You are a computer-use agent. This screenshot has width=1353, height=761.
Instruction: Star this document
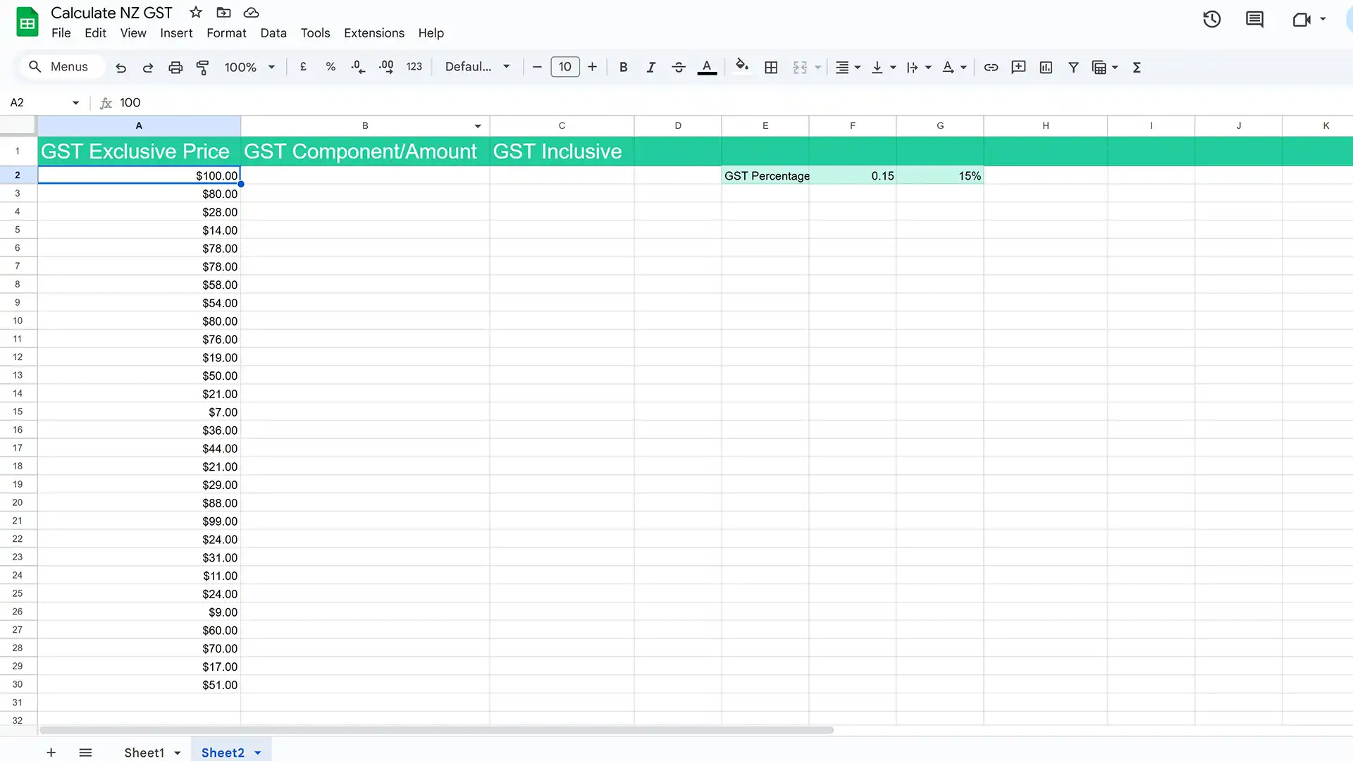(196, 13)
